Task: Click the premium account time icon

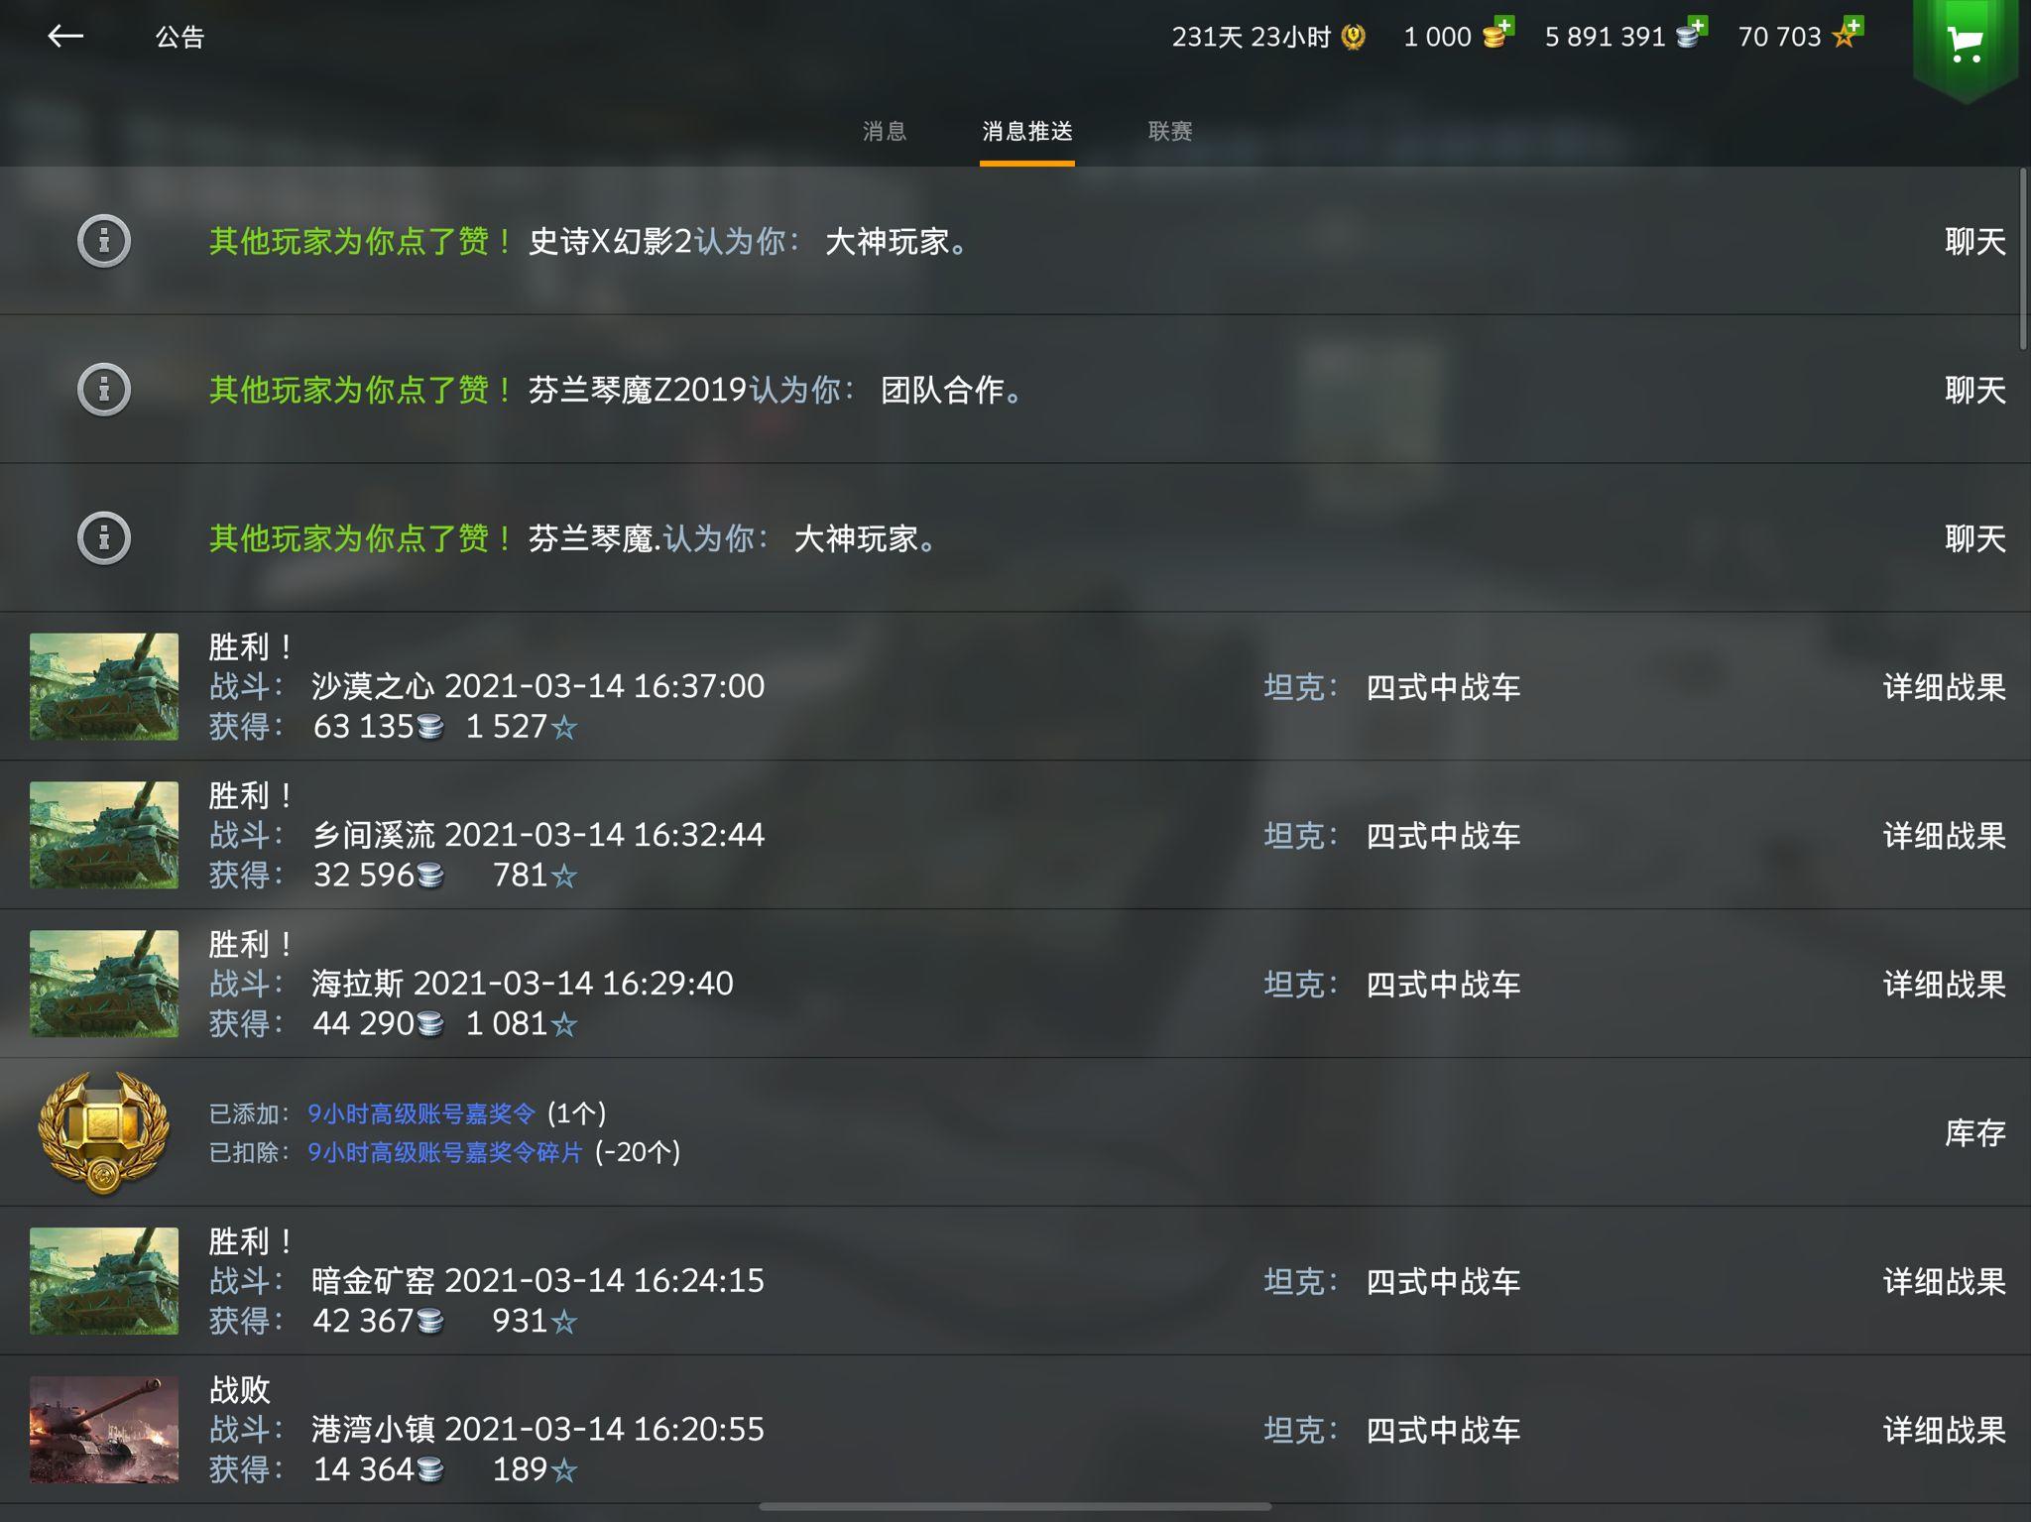Action: coord(1354,37)
